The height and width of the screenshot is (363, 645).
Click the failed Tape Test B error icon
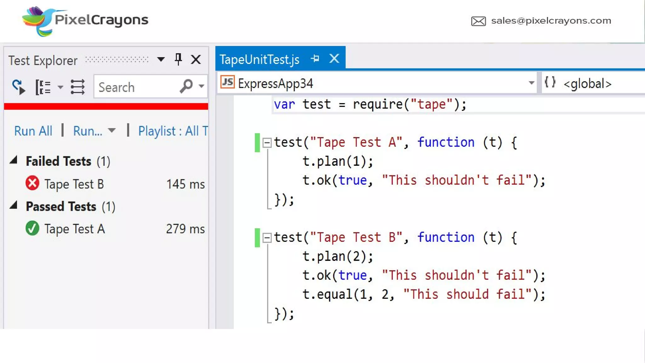click(32, 183)
